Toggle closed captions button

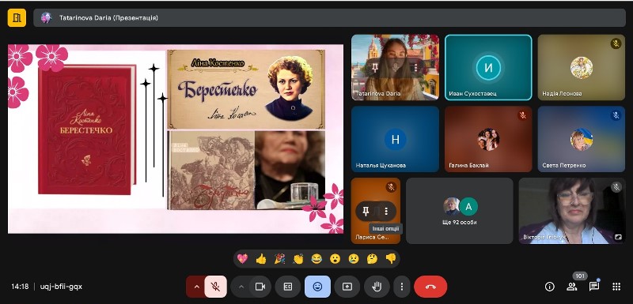click(288, 287)
